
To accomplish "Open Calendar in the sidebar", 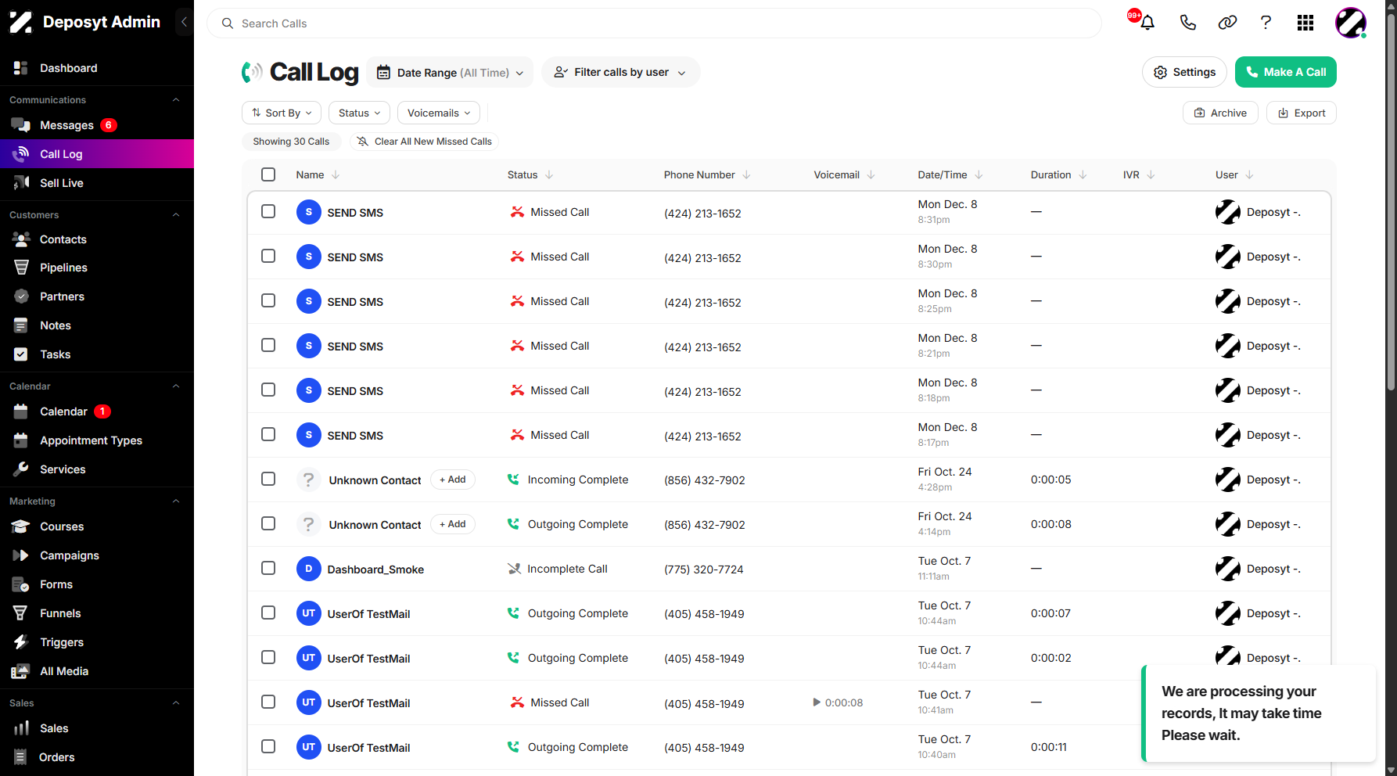I will [x=63, y=411].
